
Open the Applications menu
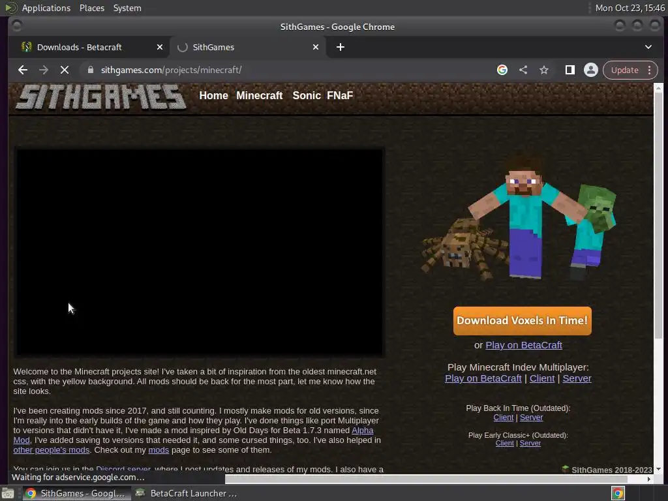[46, 8]
